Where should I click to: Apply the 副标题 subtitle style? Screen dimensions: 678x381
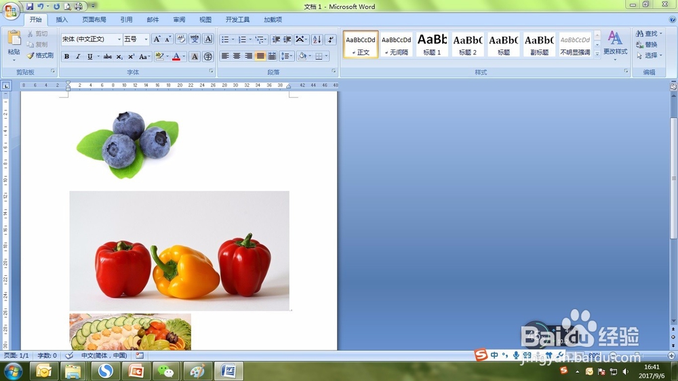[539, 44]
